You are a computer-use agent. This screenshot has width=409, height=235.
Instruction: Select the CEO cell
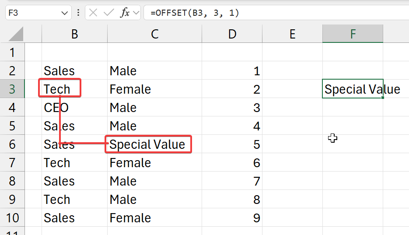pos(57,108)
